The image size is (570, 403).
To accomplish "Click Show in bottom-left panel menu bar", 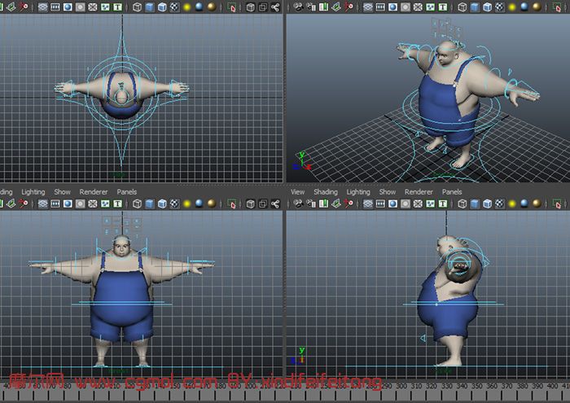I will click(x=63, y=192).
